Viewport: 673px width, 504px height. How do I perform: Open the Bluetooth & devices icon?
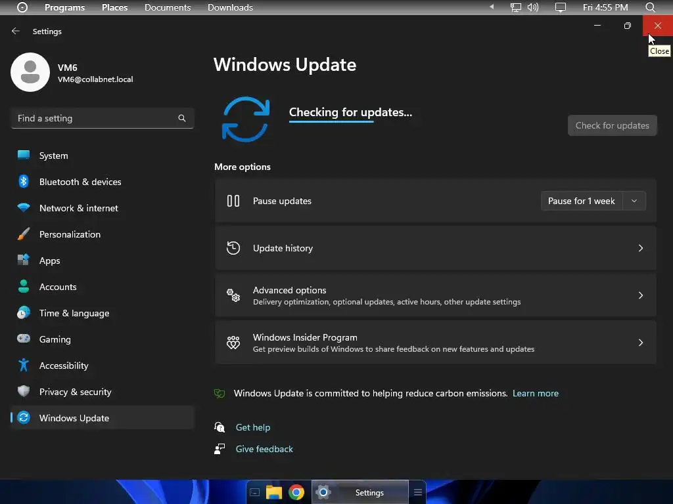[x=24, y=181]
